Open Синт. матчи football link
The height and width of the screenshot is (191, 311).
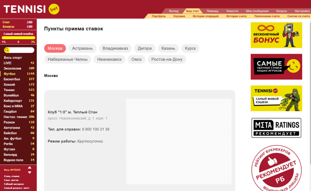(x=11, y=180)
